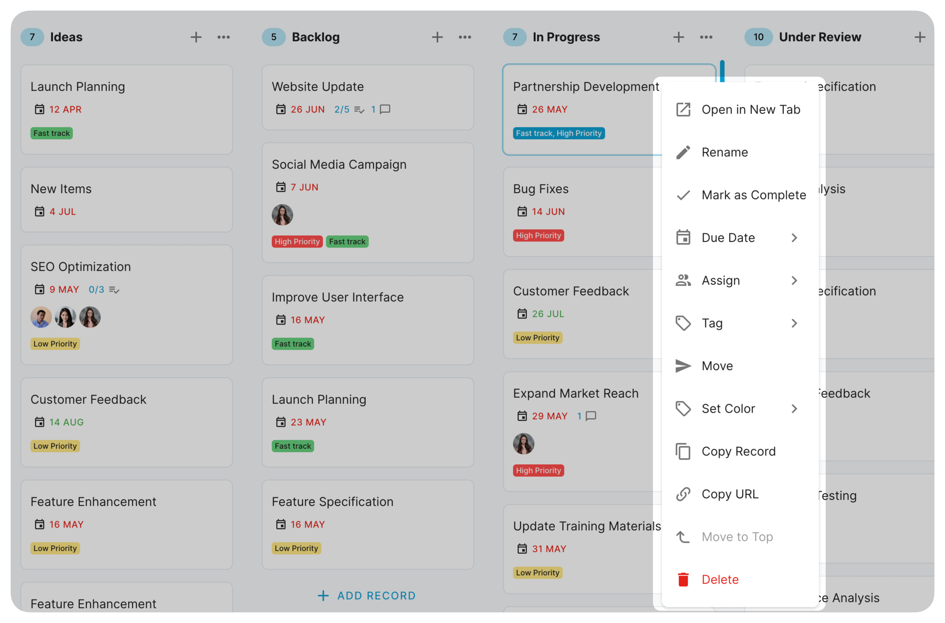
Task: Open In Progress column more options
Action: pos(706,37)
